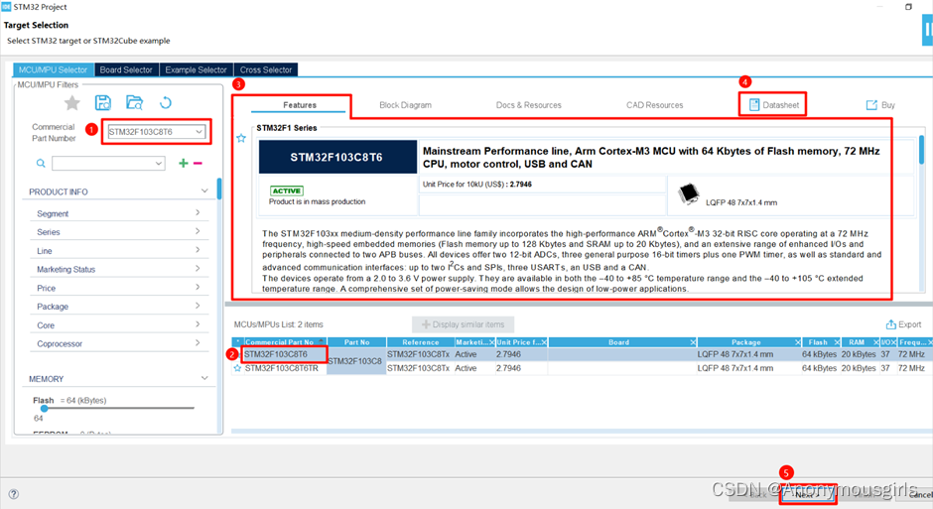933x509 pixels.
Task: Expand the Marketing Status filter
Action: coord(198,269)
